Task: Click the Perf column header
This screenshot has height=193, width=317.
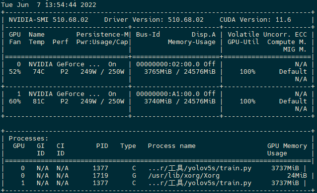Action: pos(61,42)
